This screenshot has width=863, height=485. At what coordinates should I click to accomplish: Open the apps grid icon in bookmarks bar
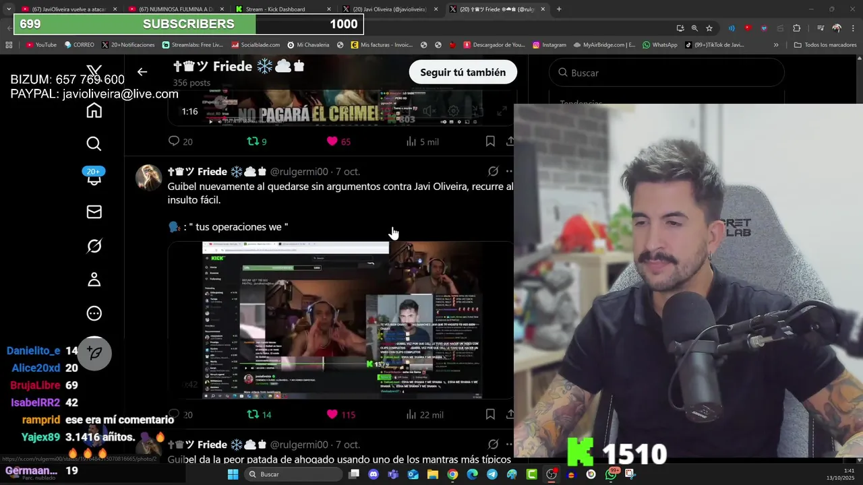coord(9,45)
